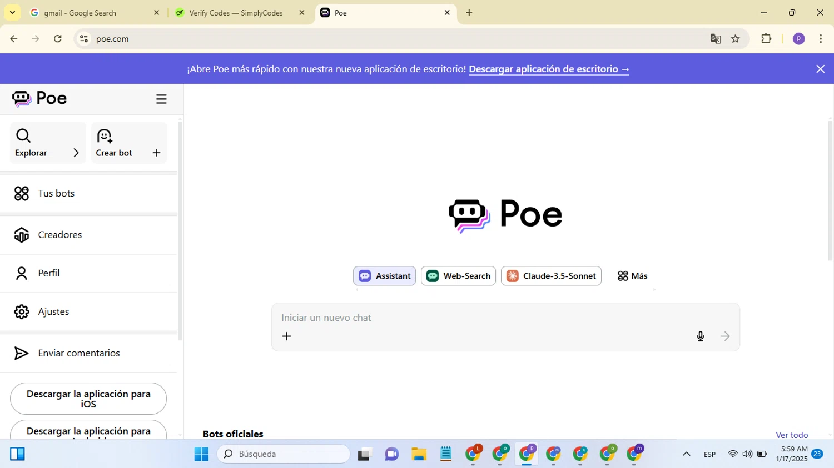Open Chrome extensions puzzle icon
Image resolution: width=834 pixels, height=468 pixels.
(x=766, y=39)
